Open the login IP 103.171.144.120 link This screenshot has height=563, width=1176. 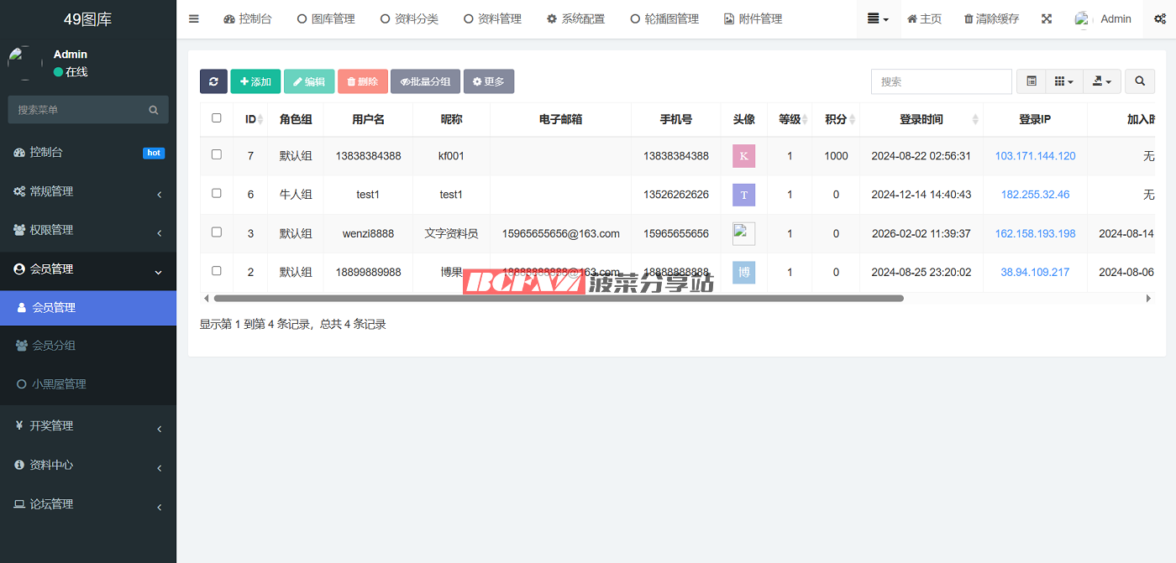[x=1035, y=156]
